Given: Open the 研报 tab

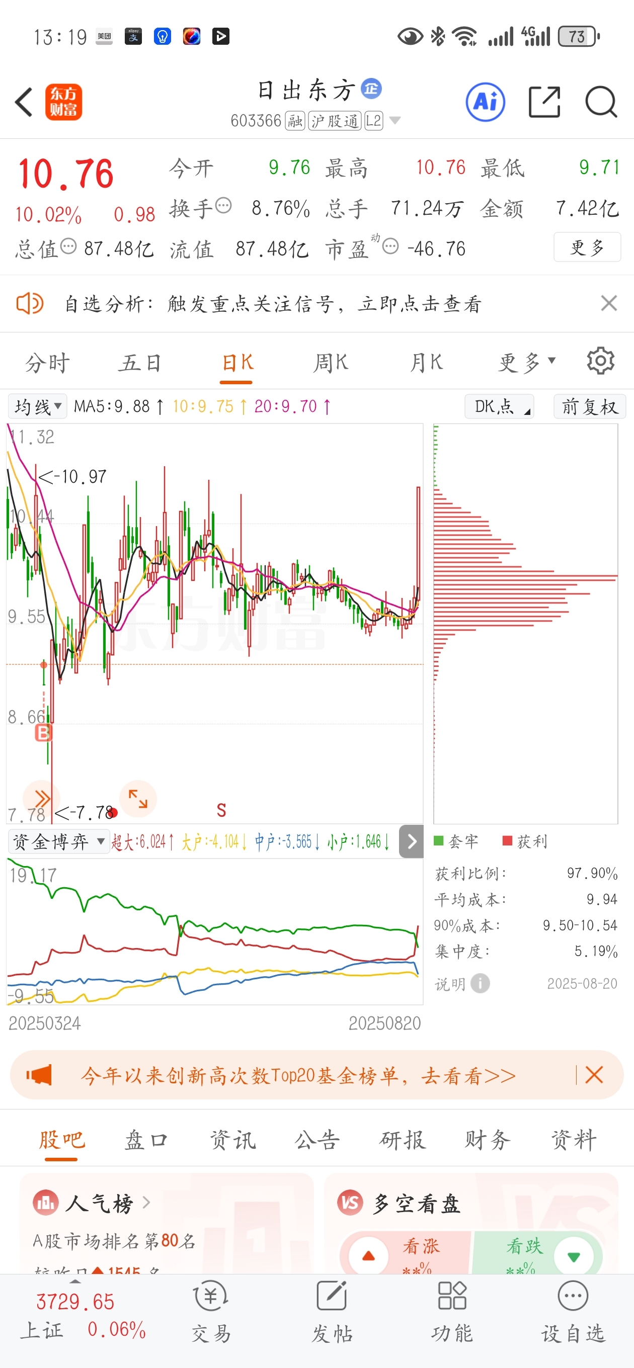Looking at the screenshot, I should pos(403,1140).
